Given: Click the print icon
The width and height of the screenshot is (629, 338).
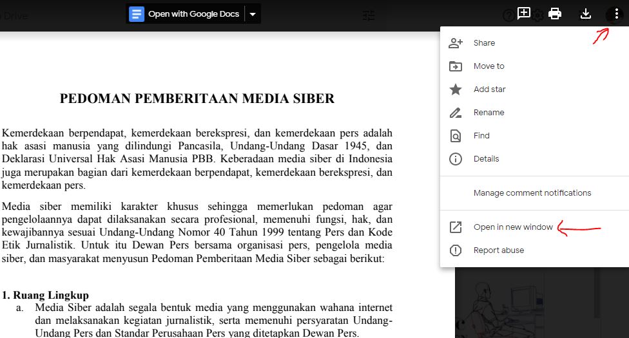Looking at the screenshot, I should point(555,14).
